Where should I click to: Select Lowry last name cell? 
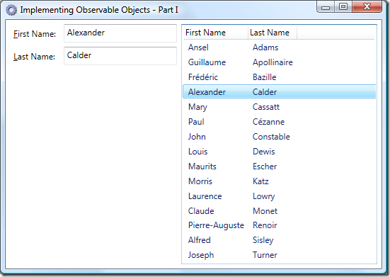[264, 196]
